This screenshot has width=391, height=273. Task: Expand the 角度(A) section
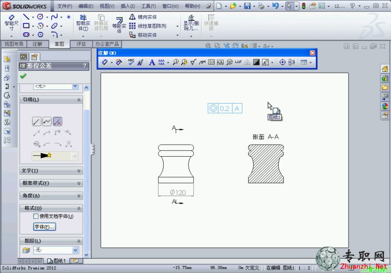[x=79, y=196]
